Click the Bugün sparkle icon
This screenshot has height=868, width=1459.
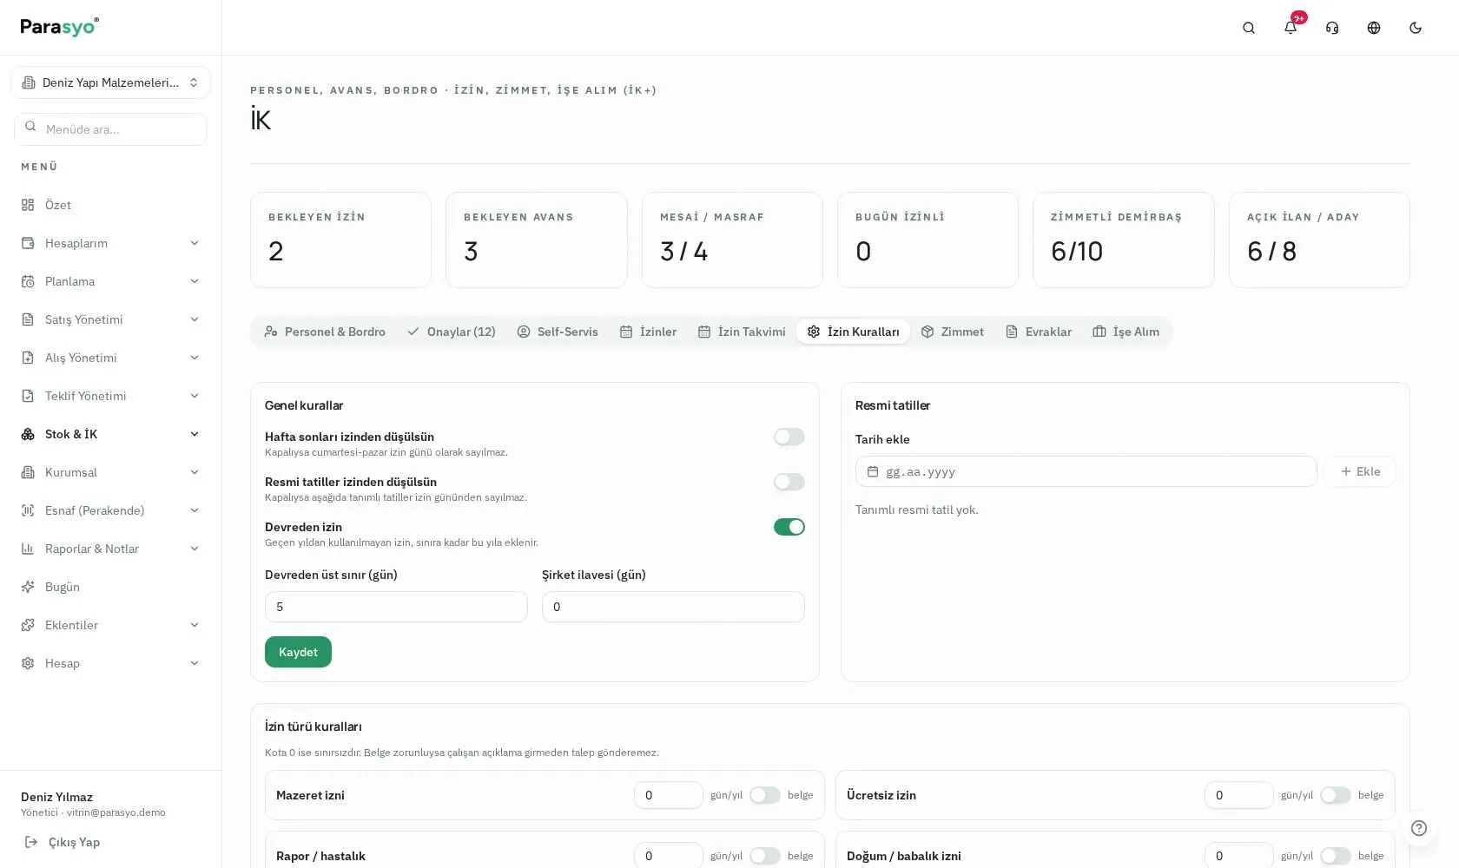(x=28, y=587)
